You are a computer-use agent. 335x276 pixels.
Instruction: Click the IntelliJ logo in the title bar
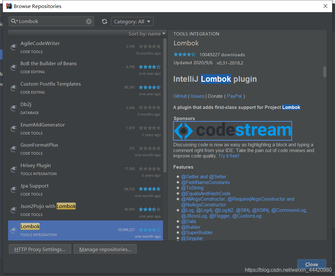pos(9,6)
